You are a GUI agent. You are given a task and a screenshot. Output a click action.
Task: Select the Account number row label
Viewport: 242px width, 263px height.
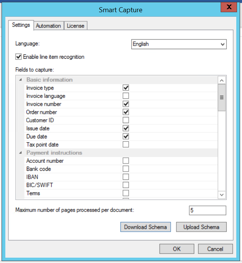point(45,161)
